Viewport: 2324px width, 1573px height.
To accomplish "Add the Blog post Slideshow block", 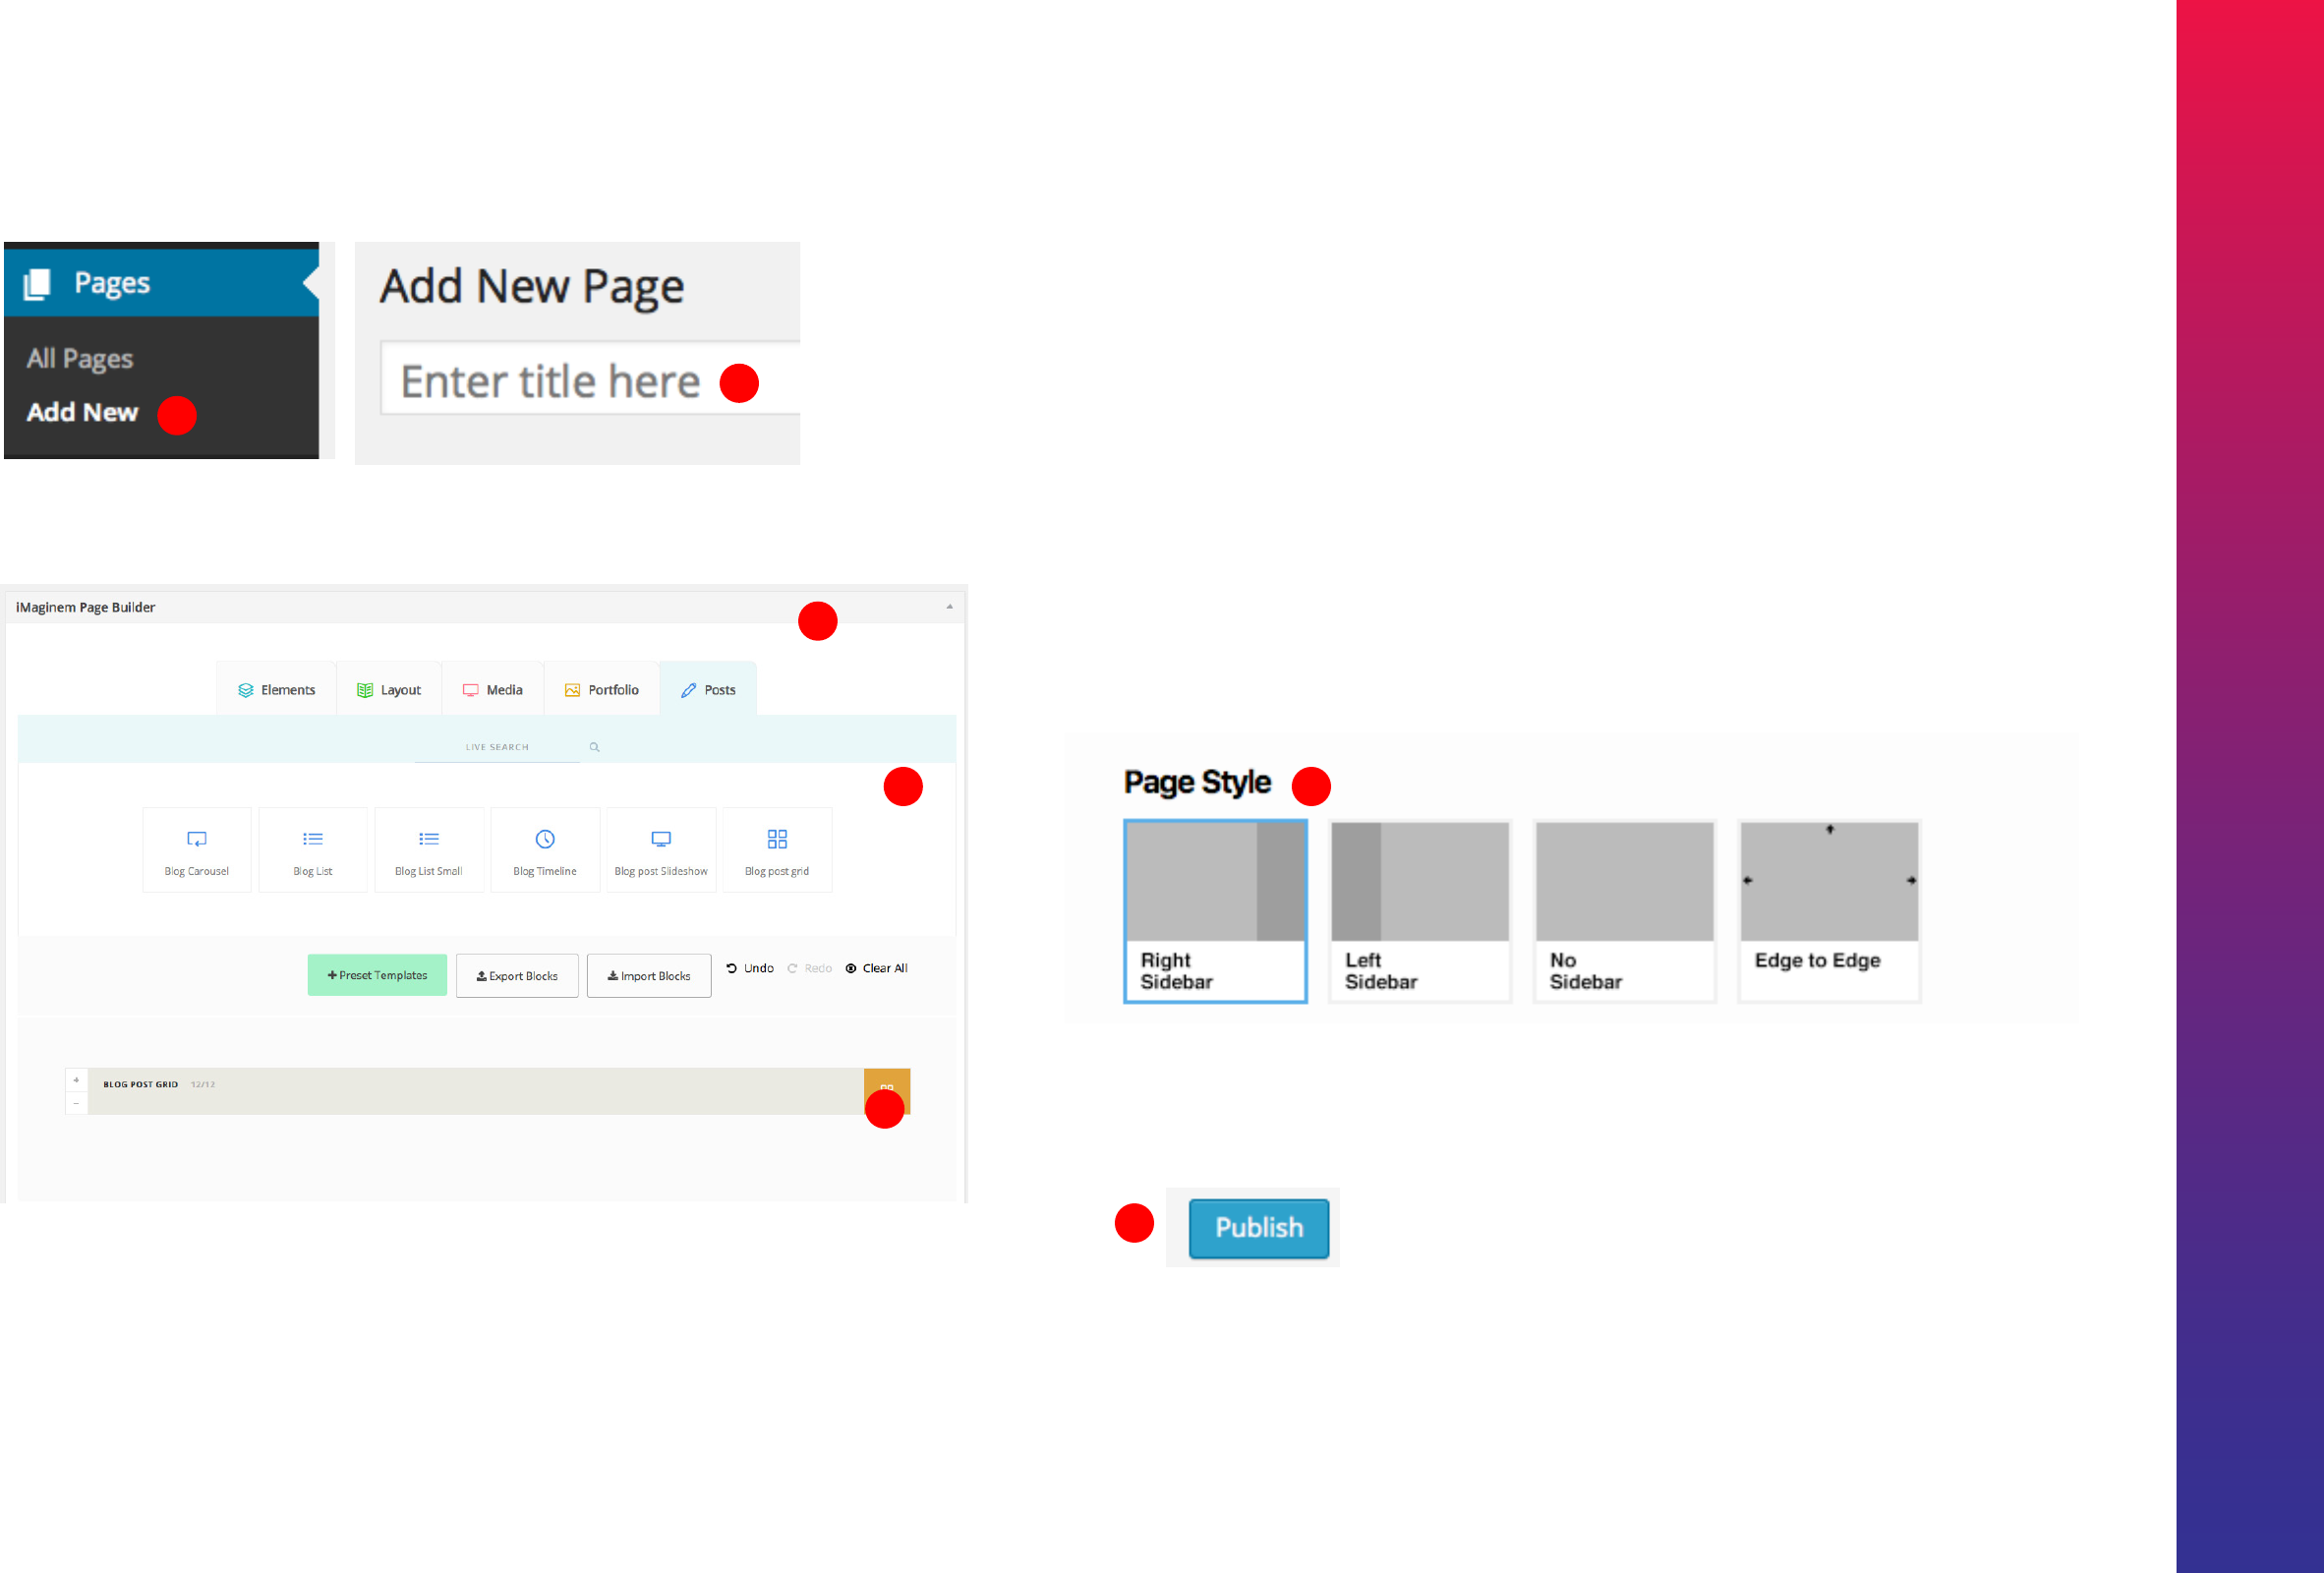I will point(660,850).
